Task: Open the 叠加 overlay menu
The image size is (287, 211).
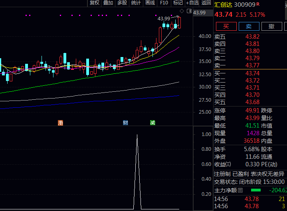Action: tap(108, 3)
